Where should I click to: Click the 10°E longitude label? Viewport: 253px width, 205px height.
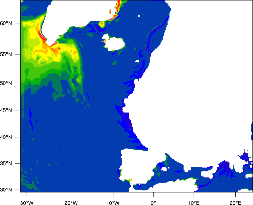[194, 203]
